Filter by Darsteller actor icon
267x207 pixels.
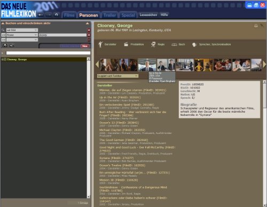click(x=100, y=44)
